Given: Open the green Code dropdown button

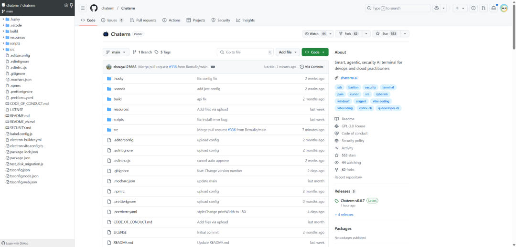Looking at the screenshot, I should 315,52.
